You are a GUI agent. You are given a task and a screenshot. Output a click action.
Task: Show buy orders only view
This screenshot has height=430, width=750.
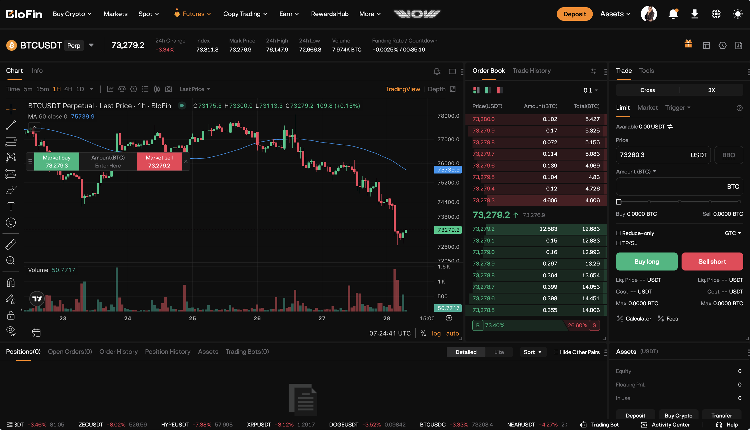[x=488, y=90]
